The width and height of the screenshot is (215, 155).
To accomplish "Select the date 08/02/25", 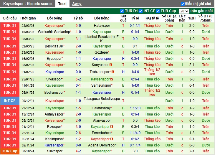I will (28, 65).
